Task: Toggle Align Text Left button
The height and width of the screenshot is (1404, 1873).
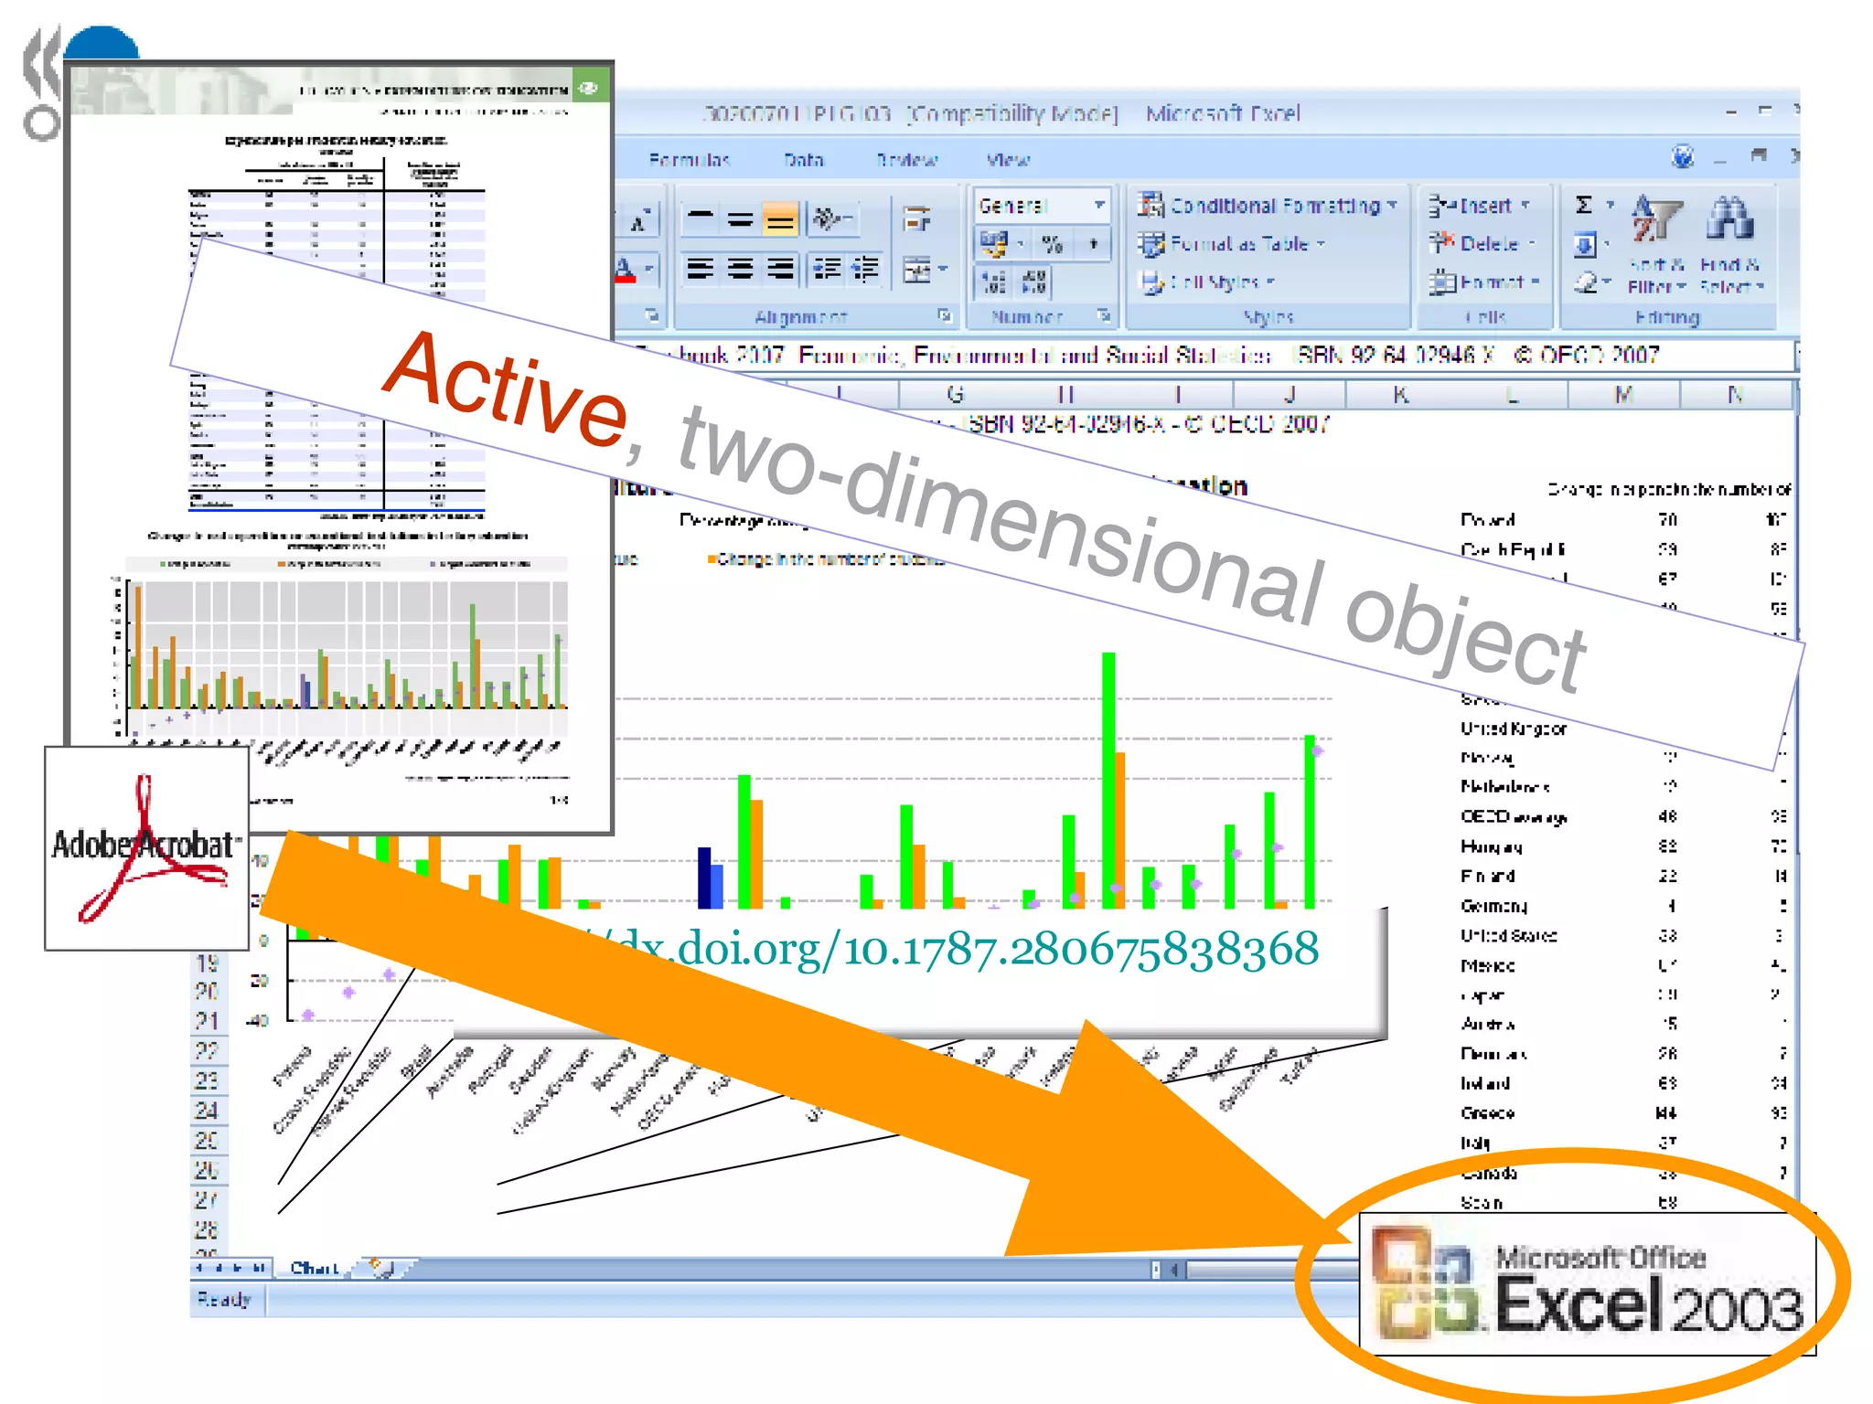Action: tap(701, 269)
